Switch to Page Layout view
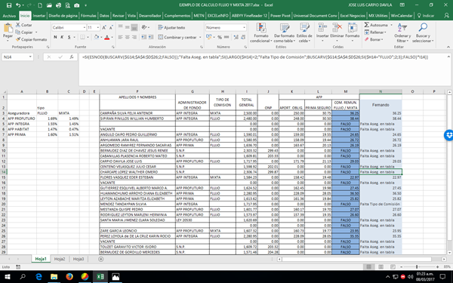The width and height of the screenshot is (453, 283). [381, 267]
